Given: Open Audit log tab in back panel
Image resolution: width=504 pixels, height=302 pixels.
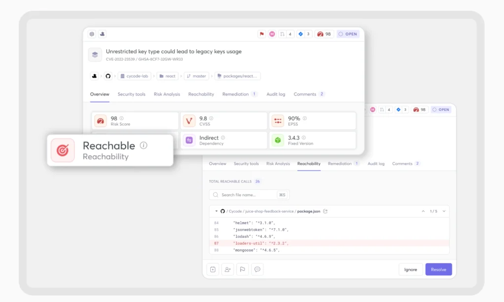Looking at the screenshot, I should click(376, 163).
